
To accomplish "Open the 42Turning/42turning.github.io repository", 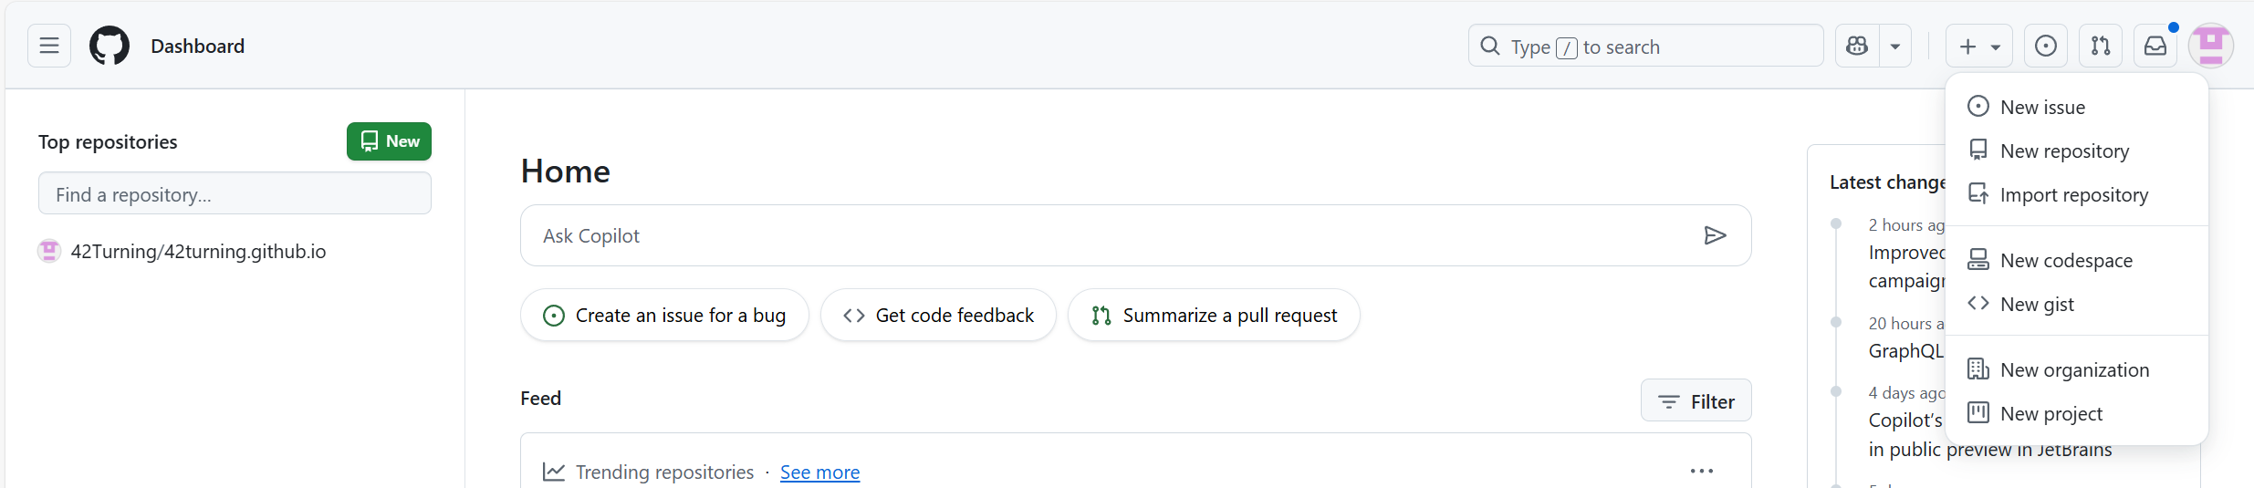I will pos(198,252).
